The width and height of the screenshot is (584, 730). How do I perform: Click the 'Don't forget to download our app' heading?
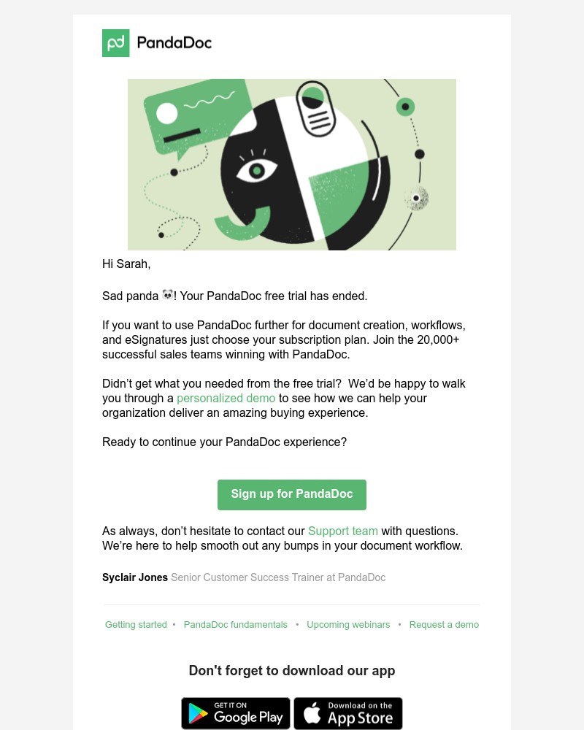(292, 670)
